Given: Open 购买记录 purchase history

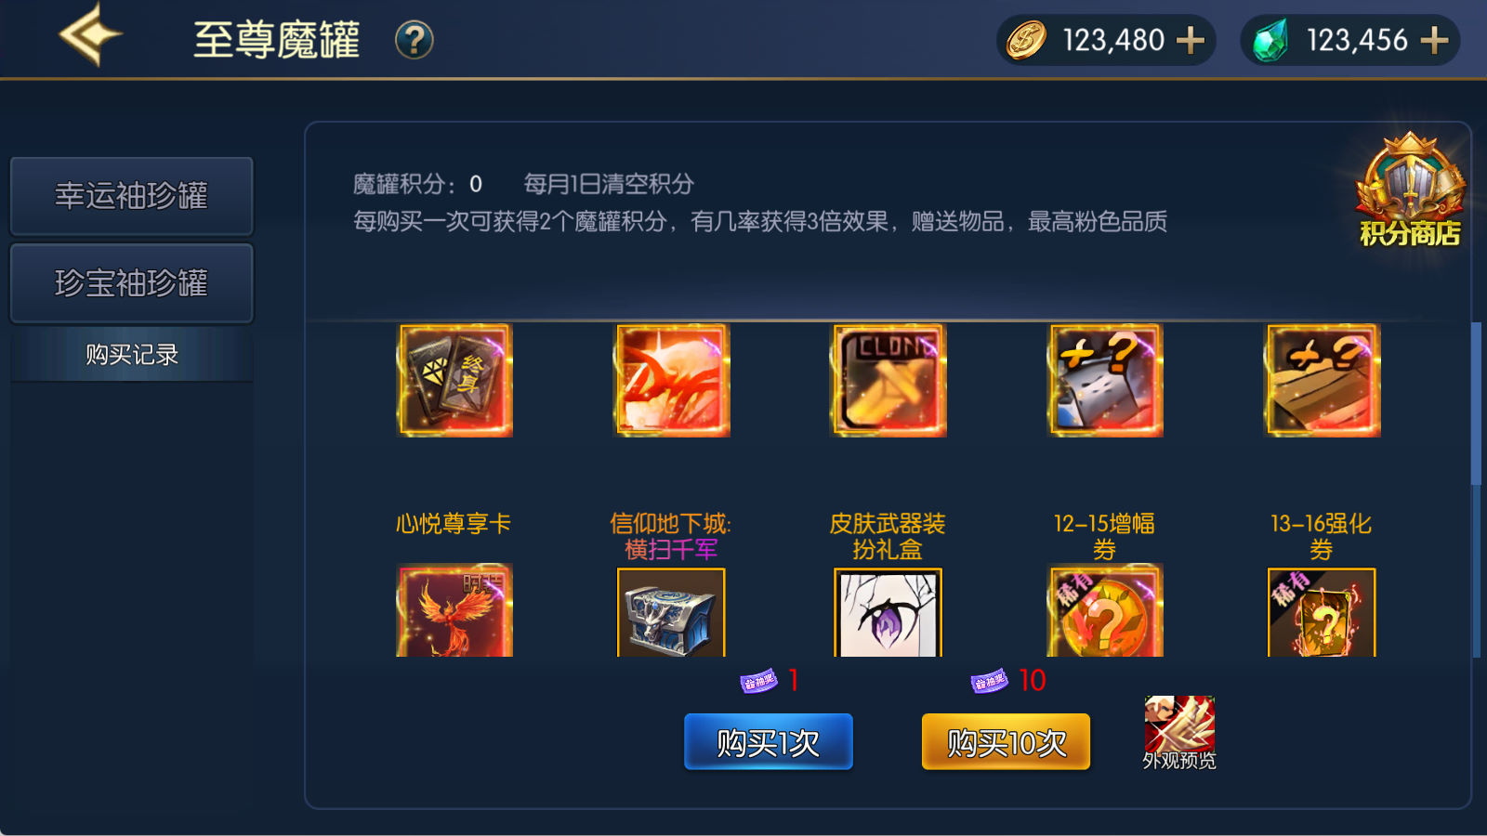Looking at the screenshot, I should click(131, 355).
